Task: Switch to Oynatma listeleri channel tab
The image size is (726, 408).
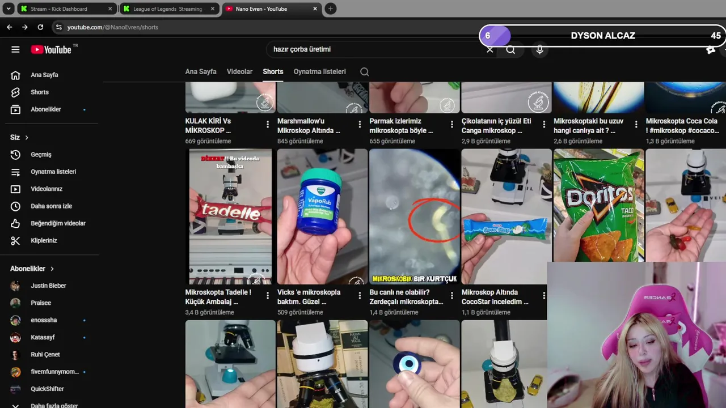Action: [x=319, y=72]
